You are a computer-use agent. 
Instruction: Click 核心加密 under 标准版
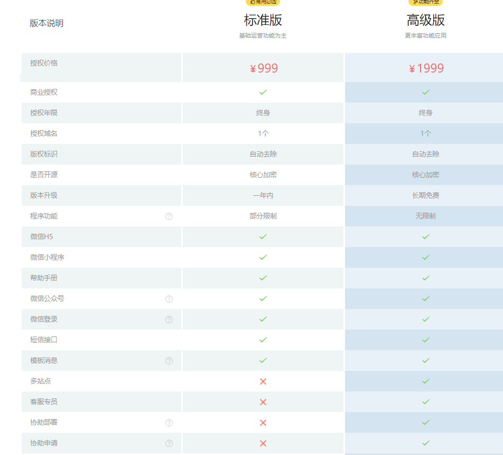point(263,175)
